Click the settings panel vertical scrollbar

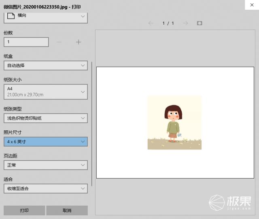pyautogui.click(x=92, y=124)
